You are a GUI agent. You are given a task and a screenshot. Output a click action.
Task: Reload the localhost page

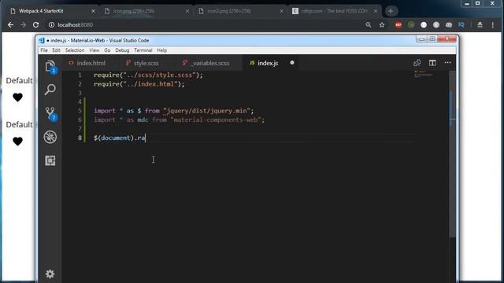(x=35, y=24)
